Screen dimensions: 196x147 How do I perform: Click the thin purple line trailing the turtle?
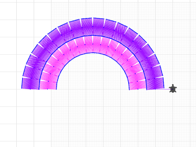162,89
